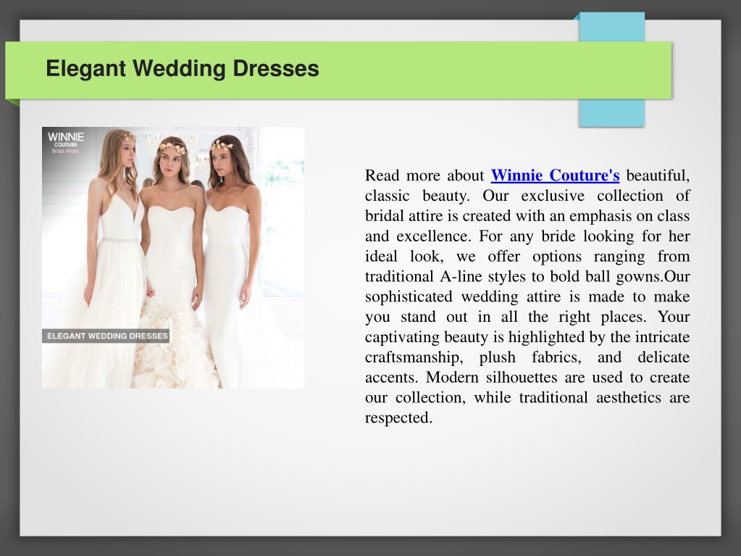Open the Winnie Couture's hyperlink
The width and height of the screenshot is (741, 556).
pyautogui.click(x=555, y=175)
